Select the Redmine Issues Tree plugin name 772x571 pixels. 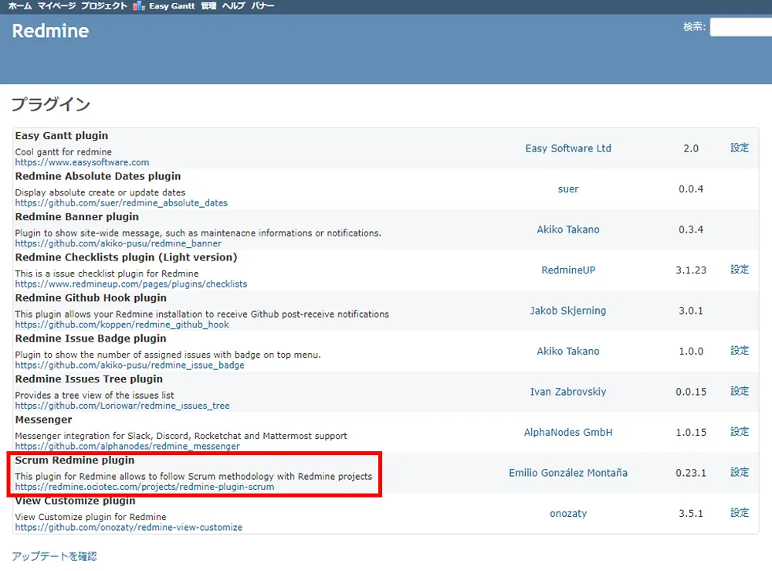pyautogui.click(x=89, y=379)
